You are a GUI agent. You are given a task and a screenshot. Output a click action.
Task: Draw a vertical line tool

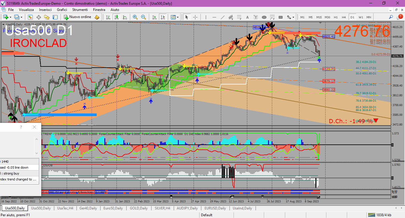coord(206,17)
